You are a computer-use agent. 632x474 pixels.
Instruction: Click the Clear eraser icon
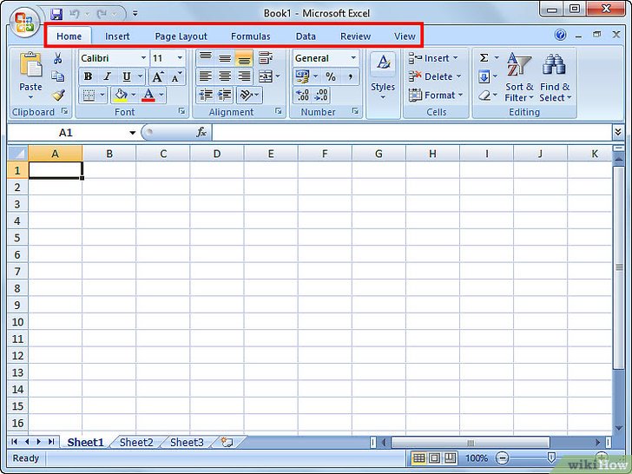click(x=484, y=95)
